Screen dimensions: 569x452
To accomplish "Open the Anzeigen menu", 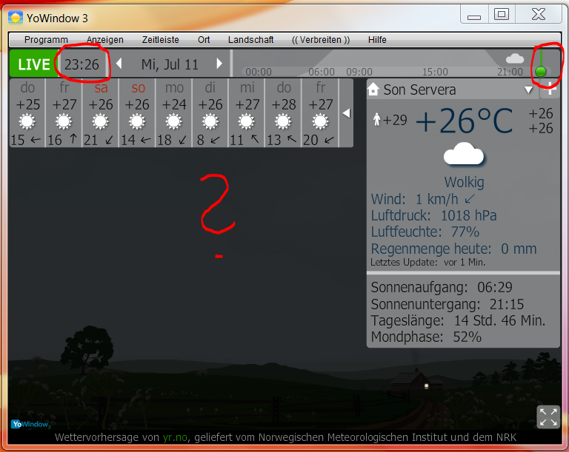I will pos(105,39).
